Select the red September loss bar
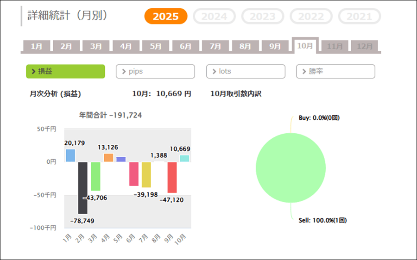The image size is (417, 260). click(x=172, y=177)
